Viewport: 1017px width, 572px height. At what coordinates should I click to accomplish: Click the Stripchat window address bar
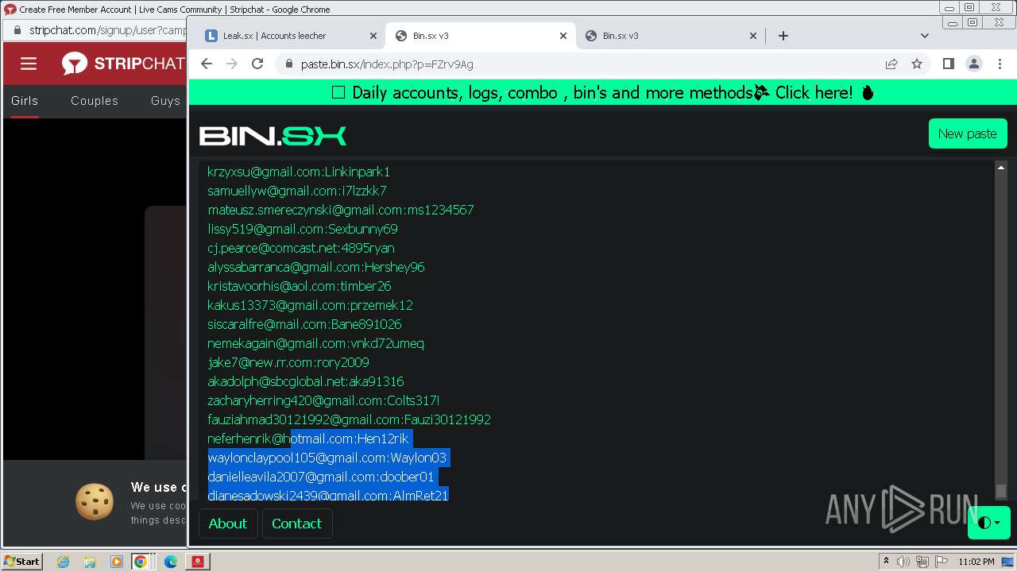tap(107, 30)
